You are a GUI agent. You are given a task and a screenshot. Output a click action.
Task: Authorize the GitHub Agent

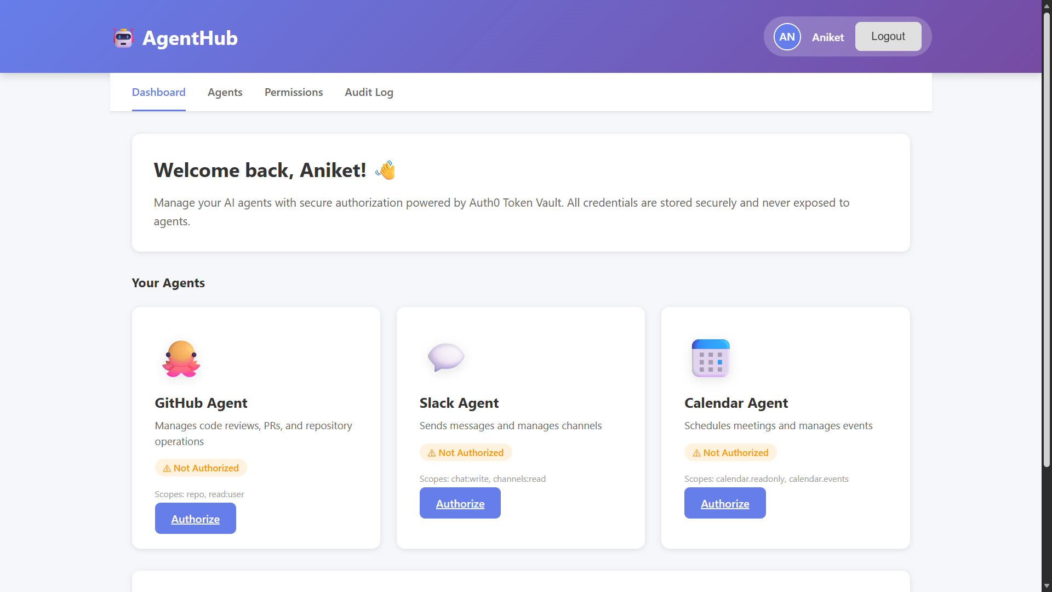coord(195,519)
